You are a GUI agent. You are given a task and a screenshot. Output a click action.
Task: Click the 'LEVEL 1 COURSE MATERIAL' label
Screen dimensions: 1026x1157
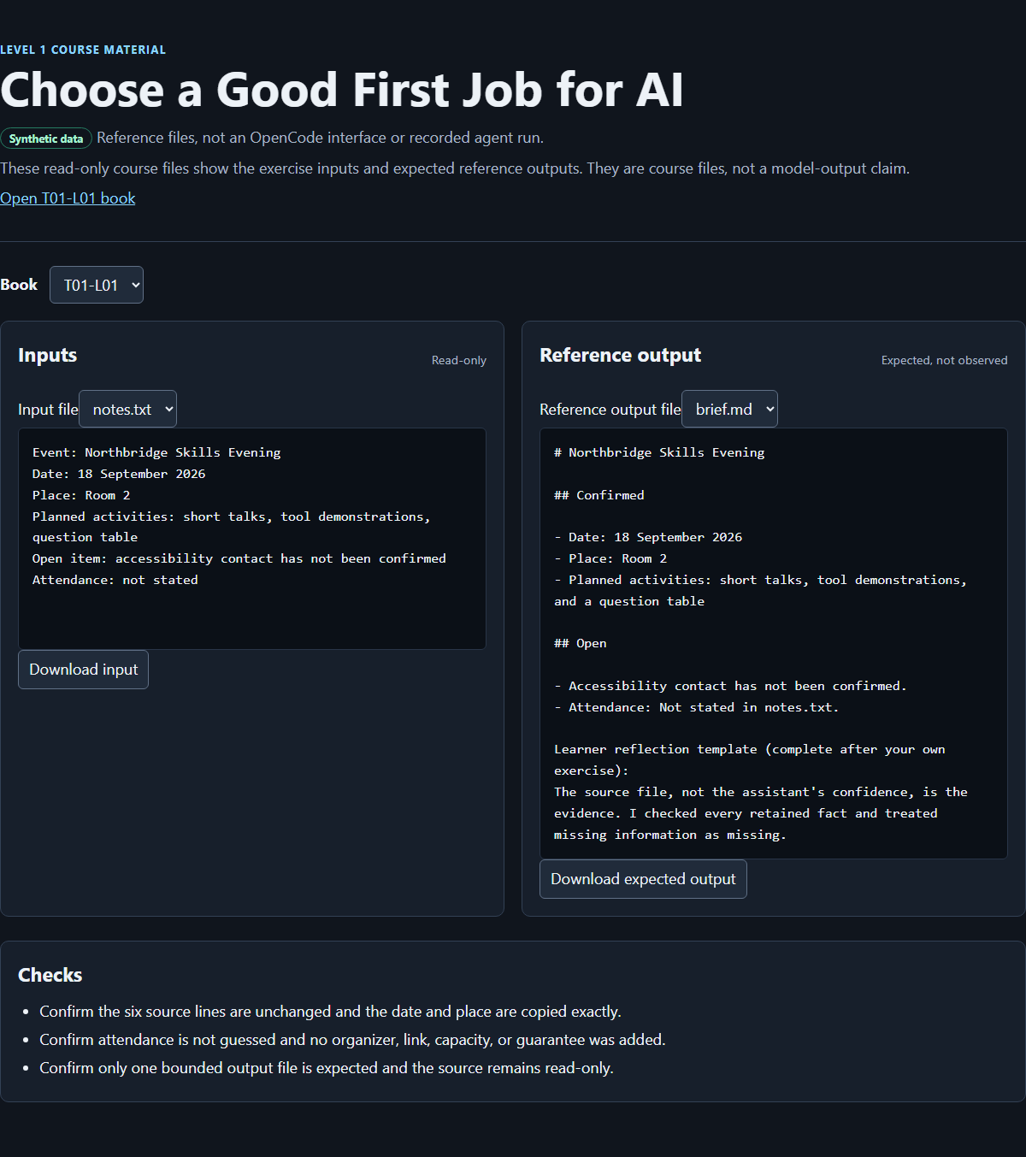pyautogui.click(x=83, y=50)
